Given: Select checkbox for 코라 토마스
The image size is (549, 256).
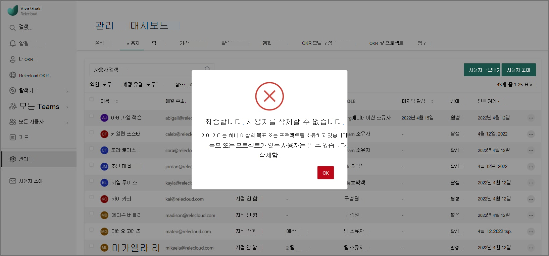Looking at the screenshot, I should 91,149.
